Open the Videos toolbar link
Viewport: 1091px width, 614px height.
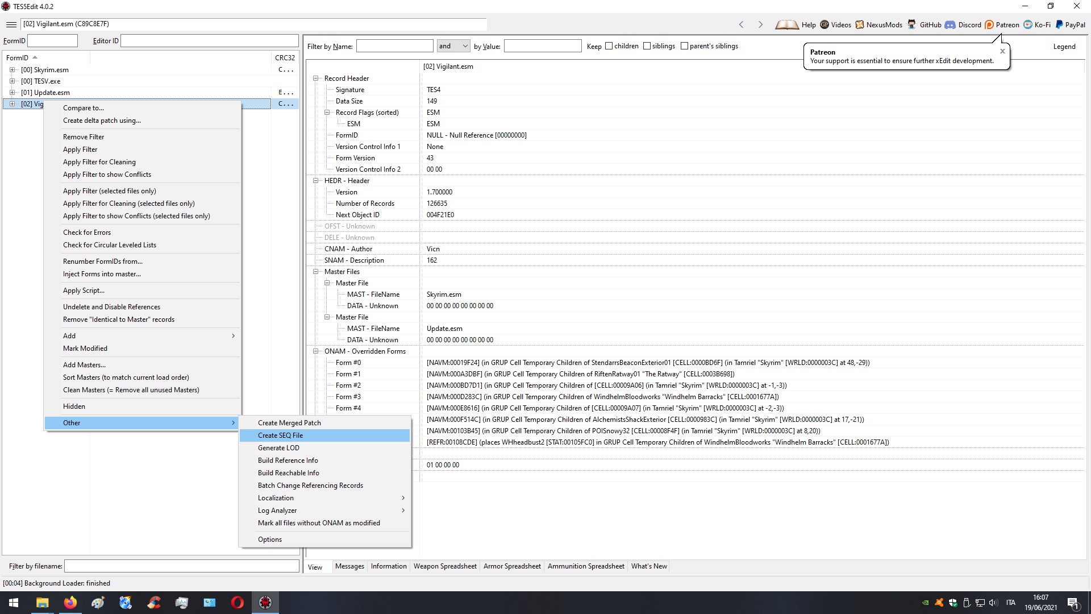pyautogui.click(x=835, y=24)
